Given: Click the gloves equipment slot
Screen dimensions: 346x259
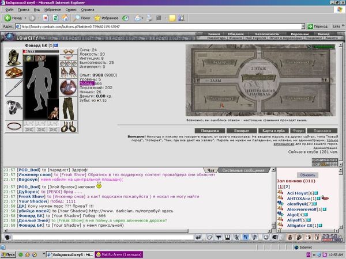Looking at the screenshot, I should point(69,73).
